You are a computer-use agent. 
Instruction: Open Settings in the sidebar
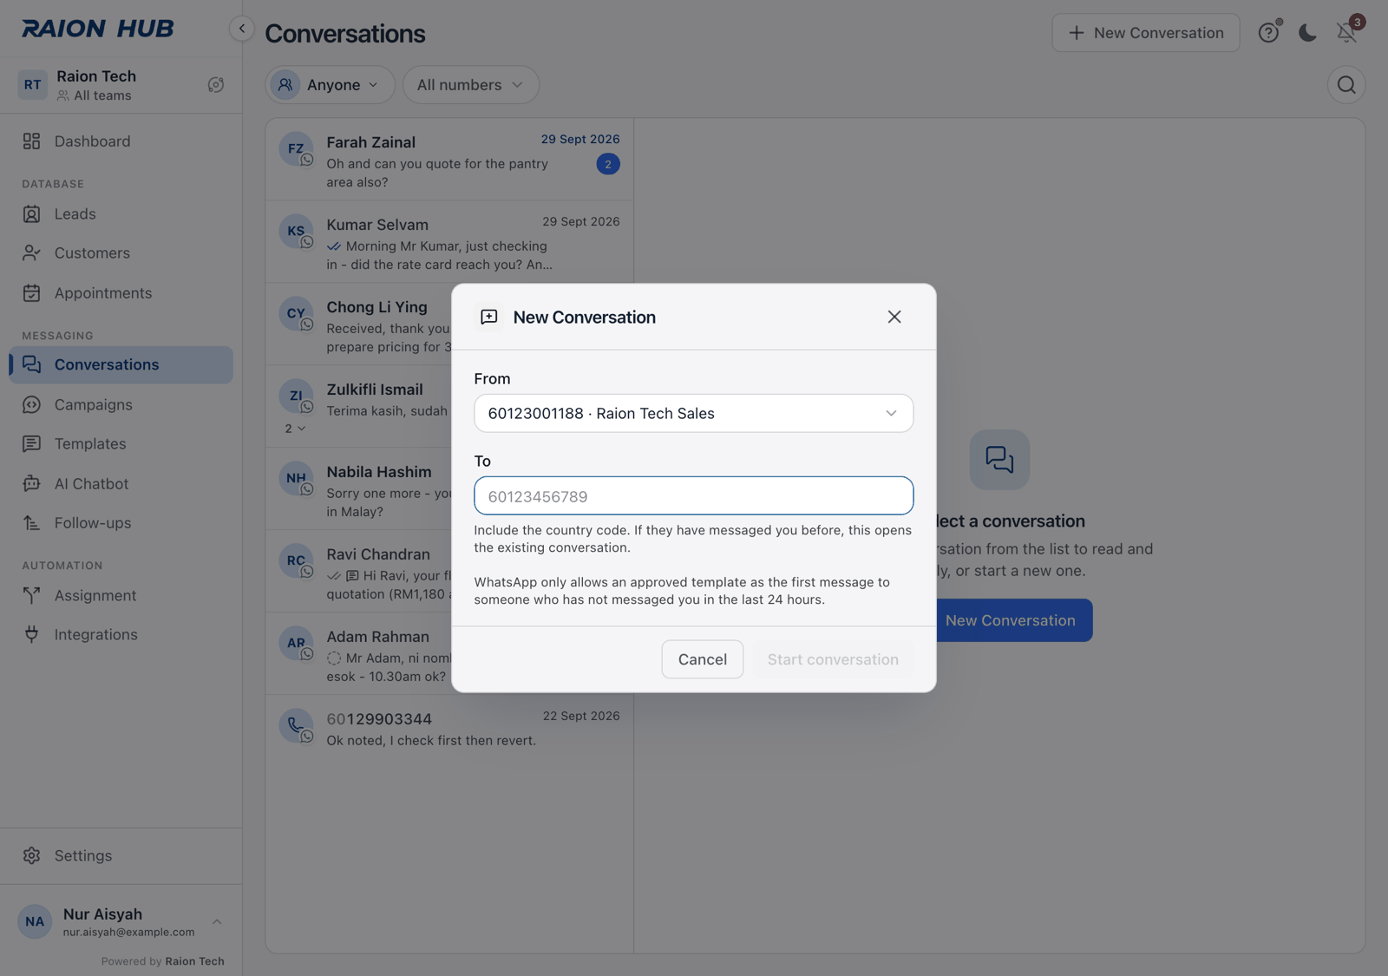(121, 856)
